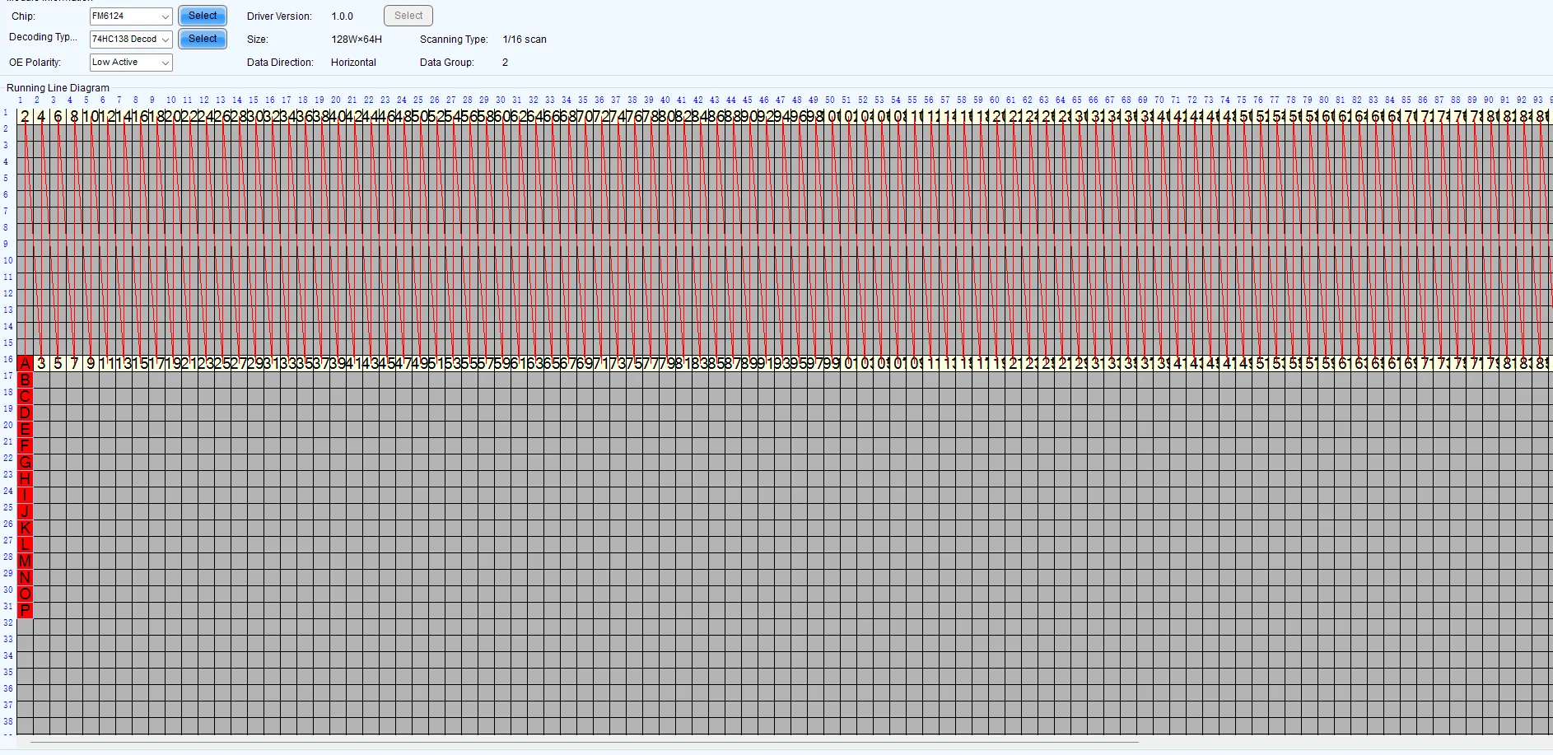Image resolution: width=1553 pixels, height=755 pixels.
Task: Click the top-row yellow cell numbered 8
Action: (x=74, y=116)
